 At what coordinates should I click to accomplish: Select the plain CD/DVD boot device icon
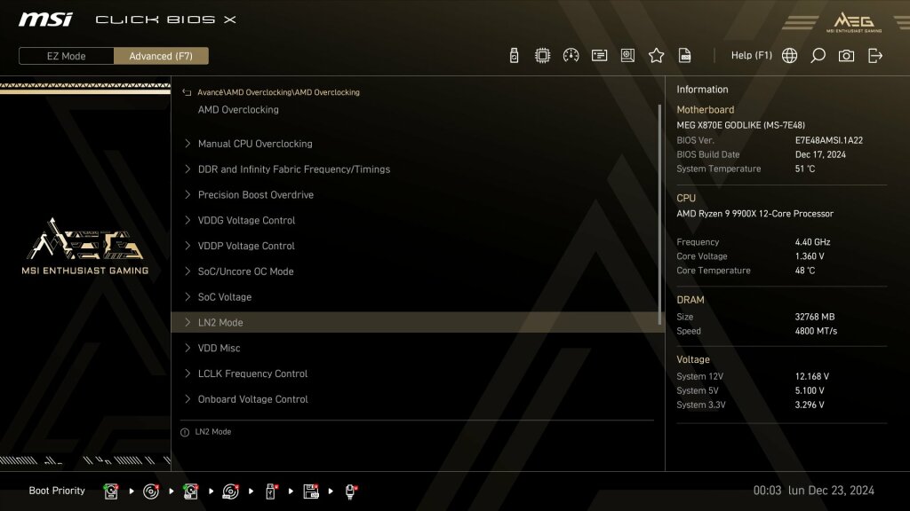(151, 491)
